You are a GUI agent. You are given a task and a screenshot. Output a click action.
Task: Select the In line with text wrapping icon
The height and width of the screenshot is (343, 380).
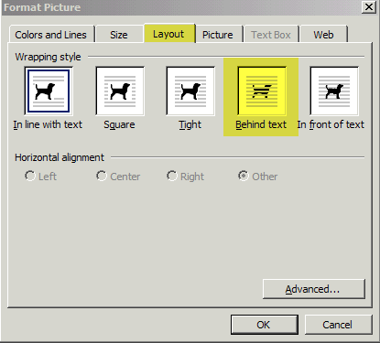tap(49, 91)
